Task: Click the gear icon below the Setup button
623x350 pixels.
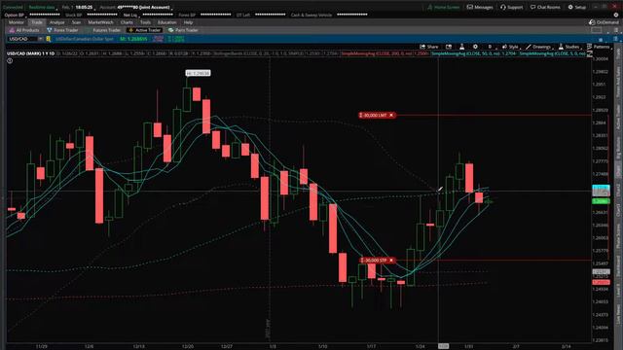Action: tap(616, 15)
